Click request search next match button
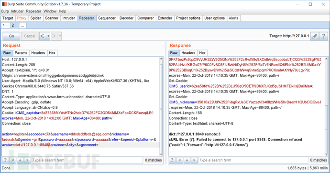Screen dimensions: 330x173 click(27, 160)
